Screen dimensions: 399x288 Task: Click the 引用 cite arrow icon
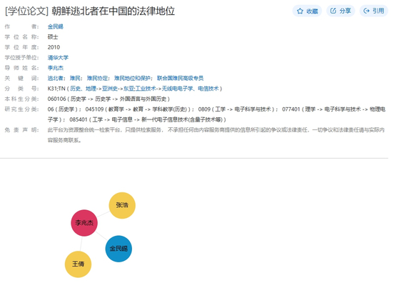366,11
